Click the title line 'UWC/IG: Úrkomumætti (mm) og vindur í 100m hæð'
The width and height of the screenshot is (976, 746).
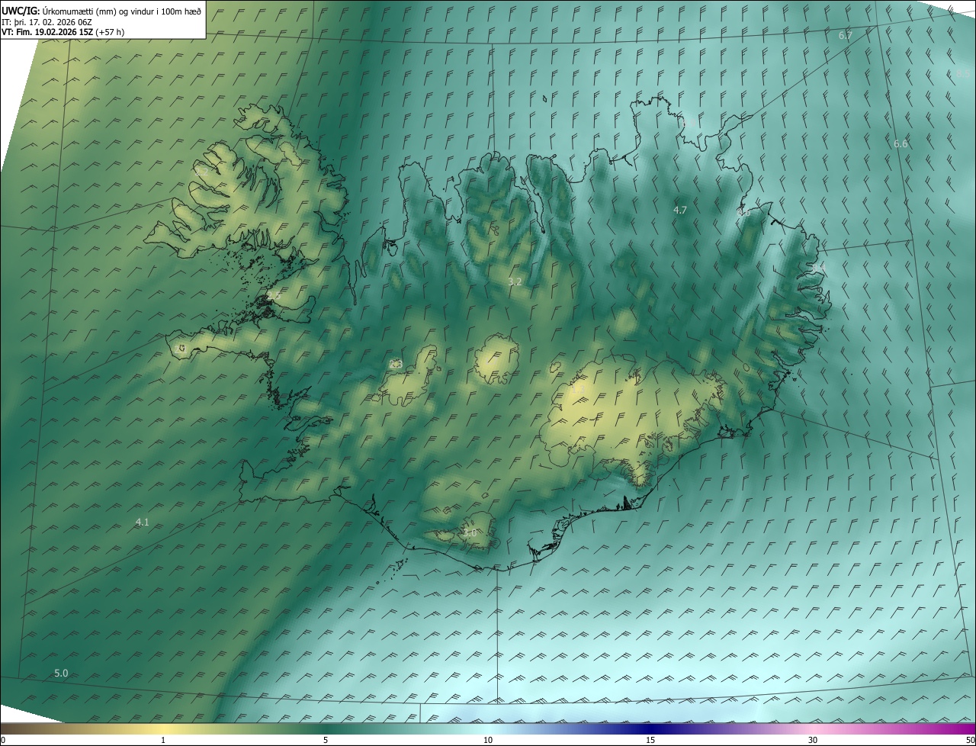tap(101, 11)
